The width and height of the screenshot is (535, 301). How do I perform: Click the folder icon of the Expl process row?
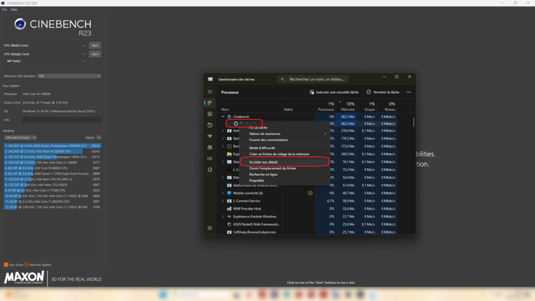(229, 154)
